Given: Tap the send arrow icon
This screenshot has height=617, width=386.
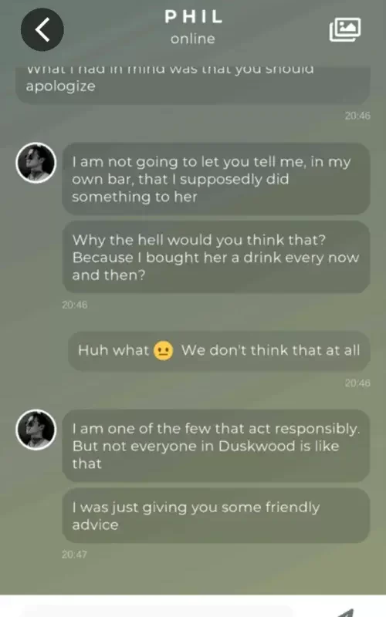Looking at the screenshot, I should click(x=347, y=612).
